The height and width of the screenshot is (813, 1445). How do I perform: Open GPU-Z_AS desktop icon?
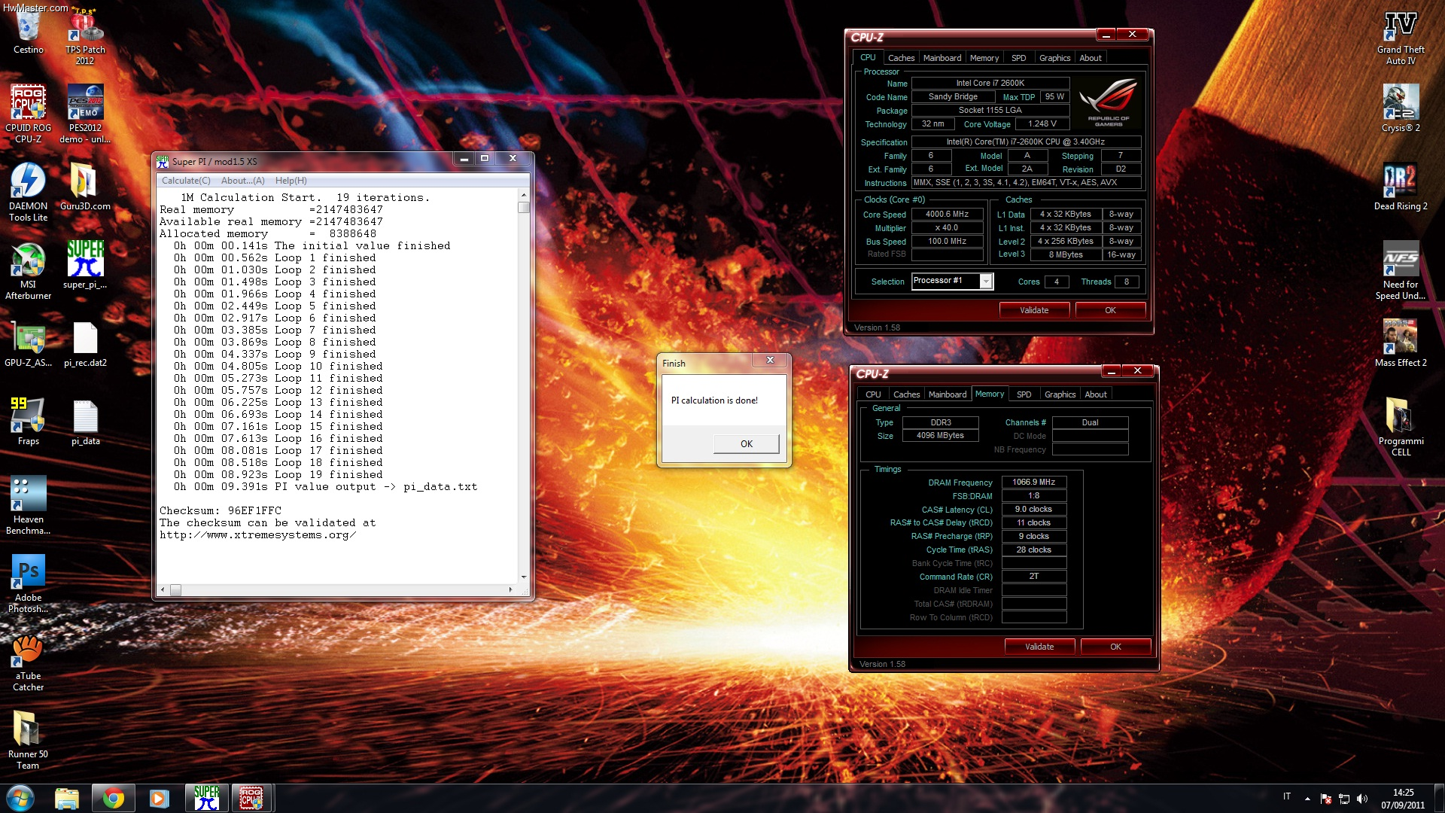(x=29, y=343)
